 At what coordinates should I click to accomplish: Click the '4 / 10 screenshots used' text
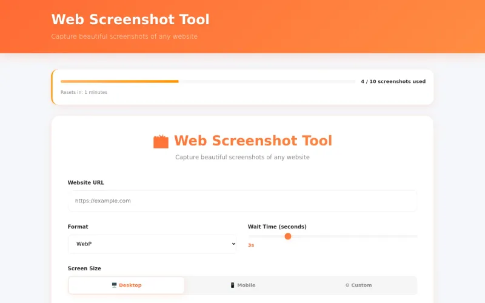(393, 81)
